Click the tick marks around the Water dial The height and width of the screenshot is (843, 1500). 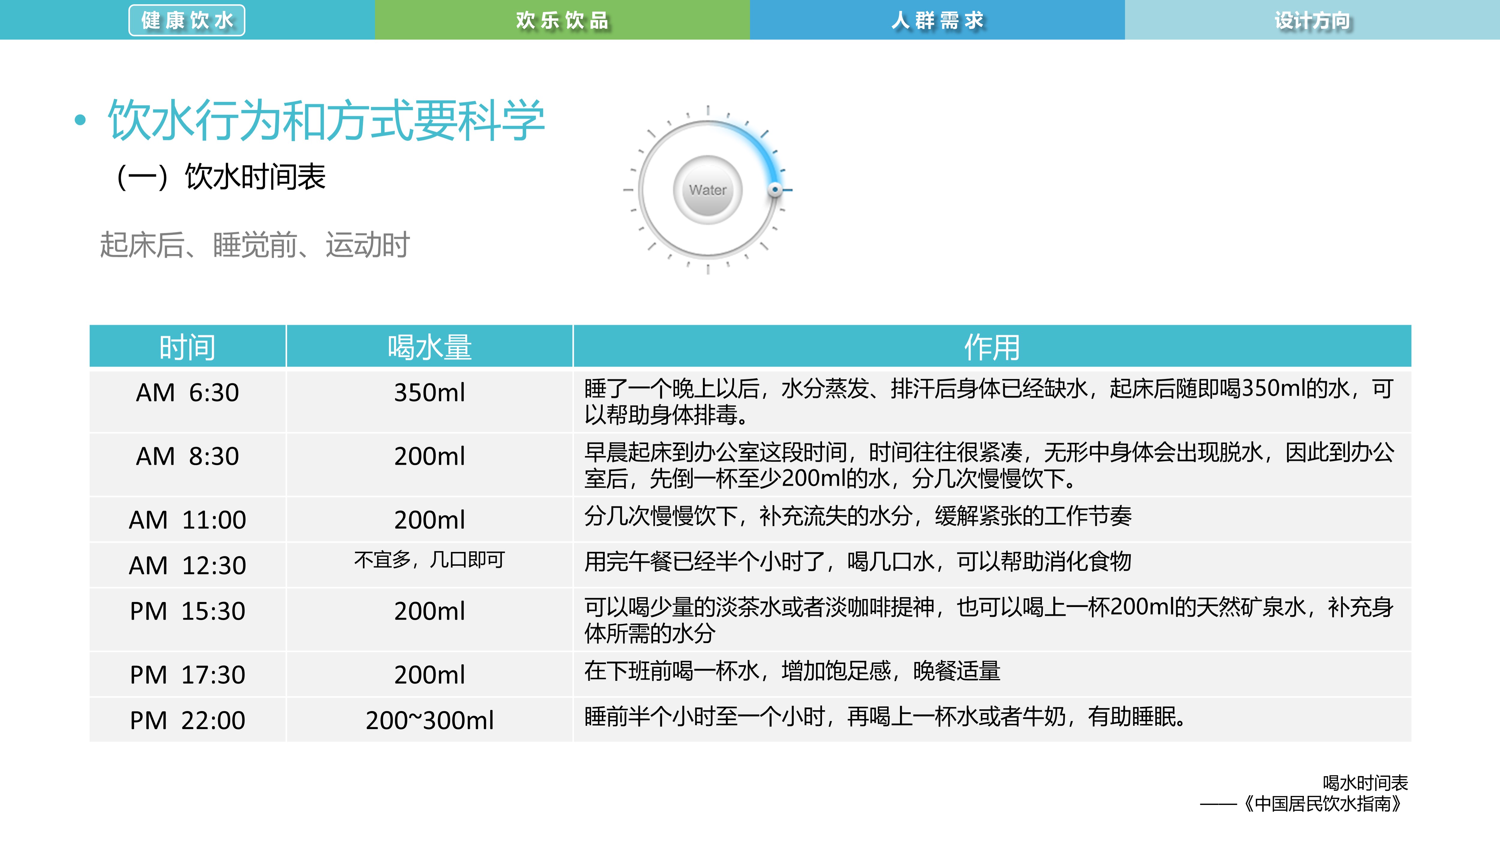(x=707, y=111)
